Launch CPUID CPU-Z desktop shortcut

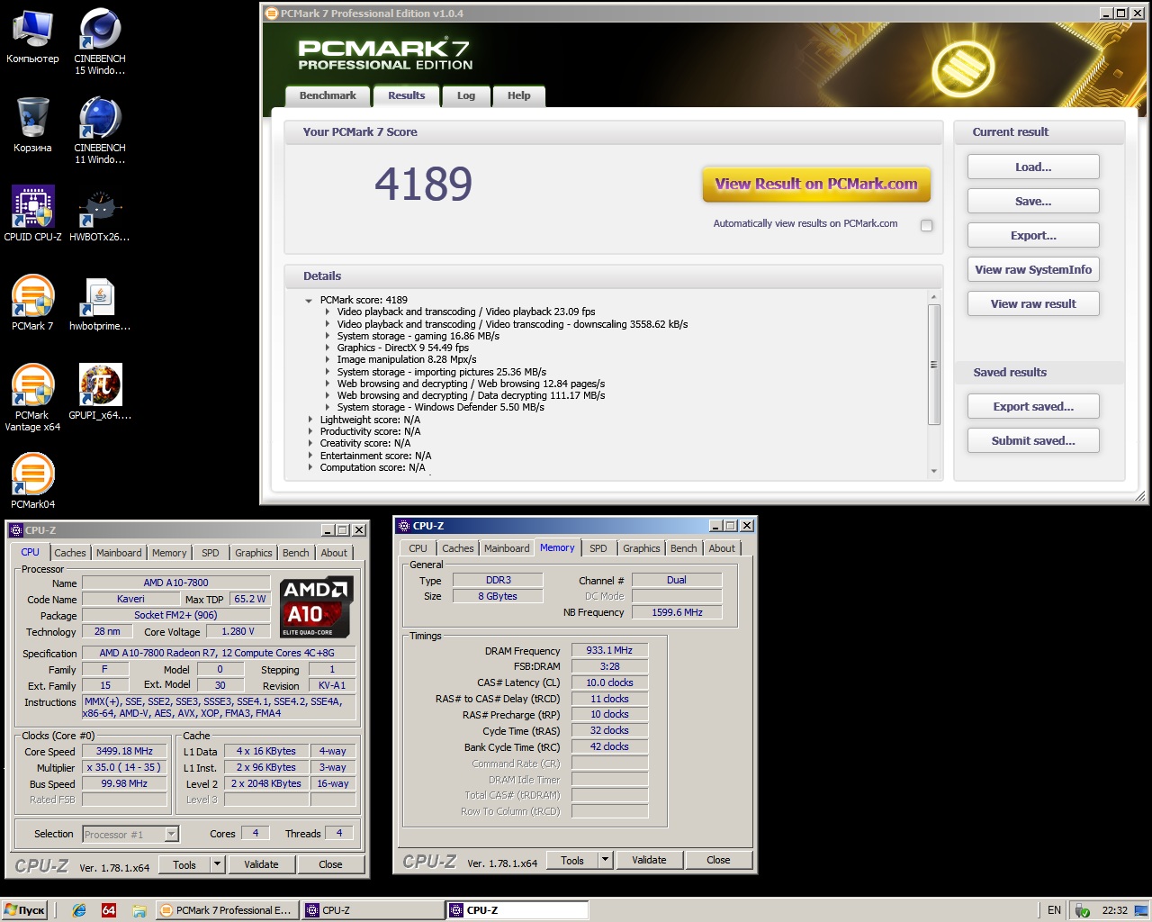coord(32,213)
